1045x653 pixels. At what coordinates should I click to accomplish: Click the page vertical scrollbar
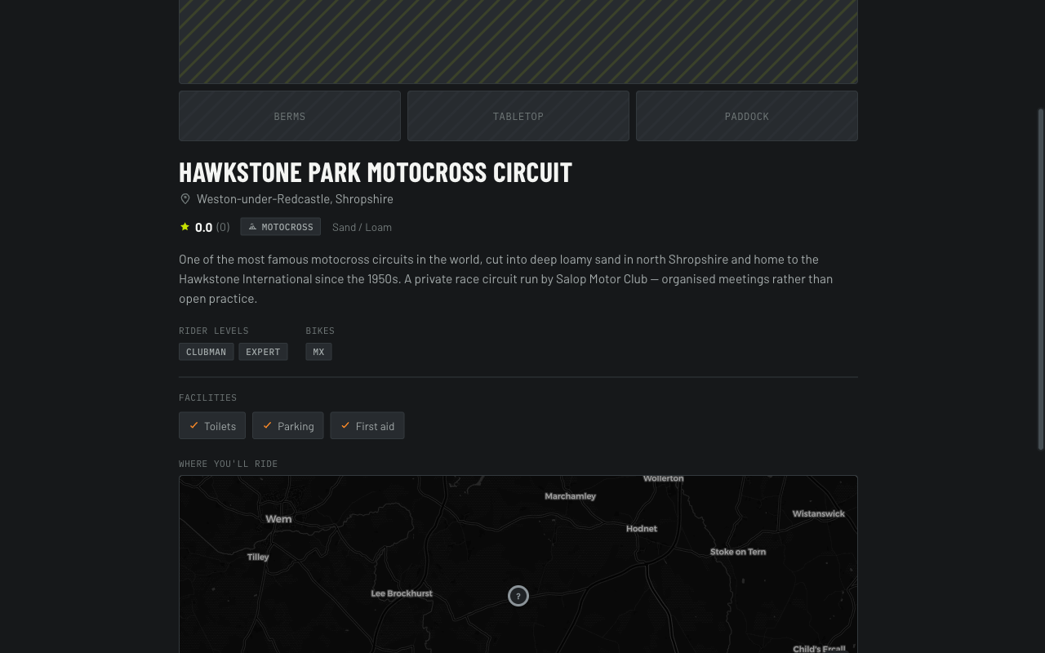(x=1041, y=279)
